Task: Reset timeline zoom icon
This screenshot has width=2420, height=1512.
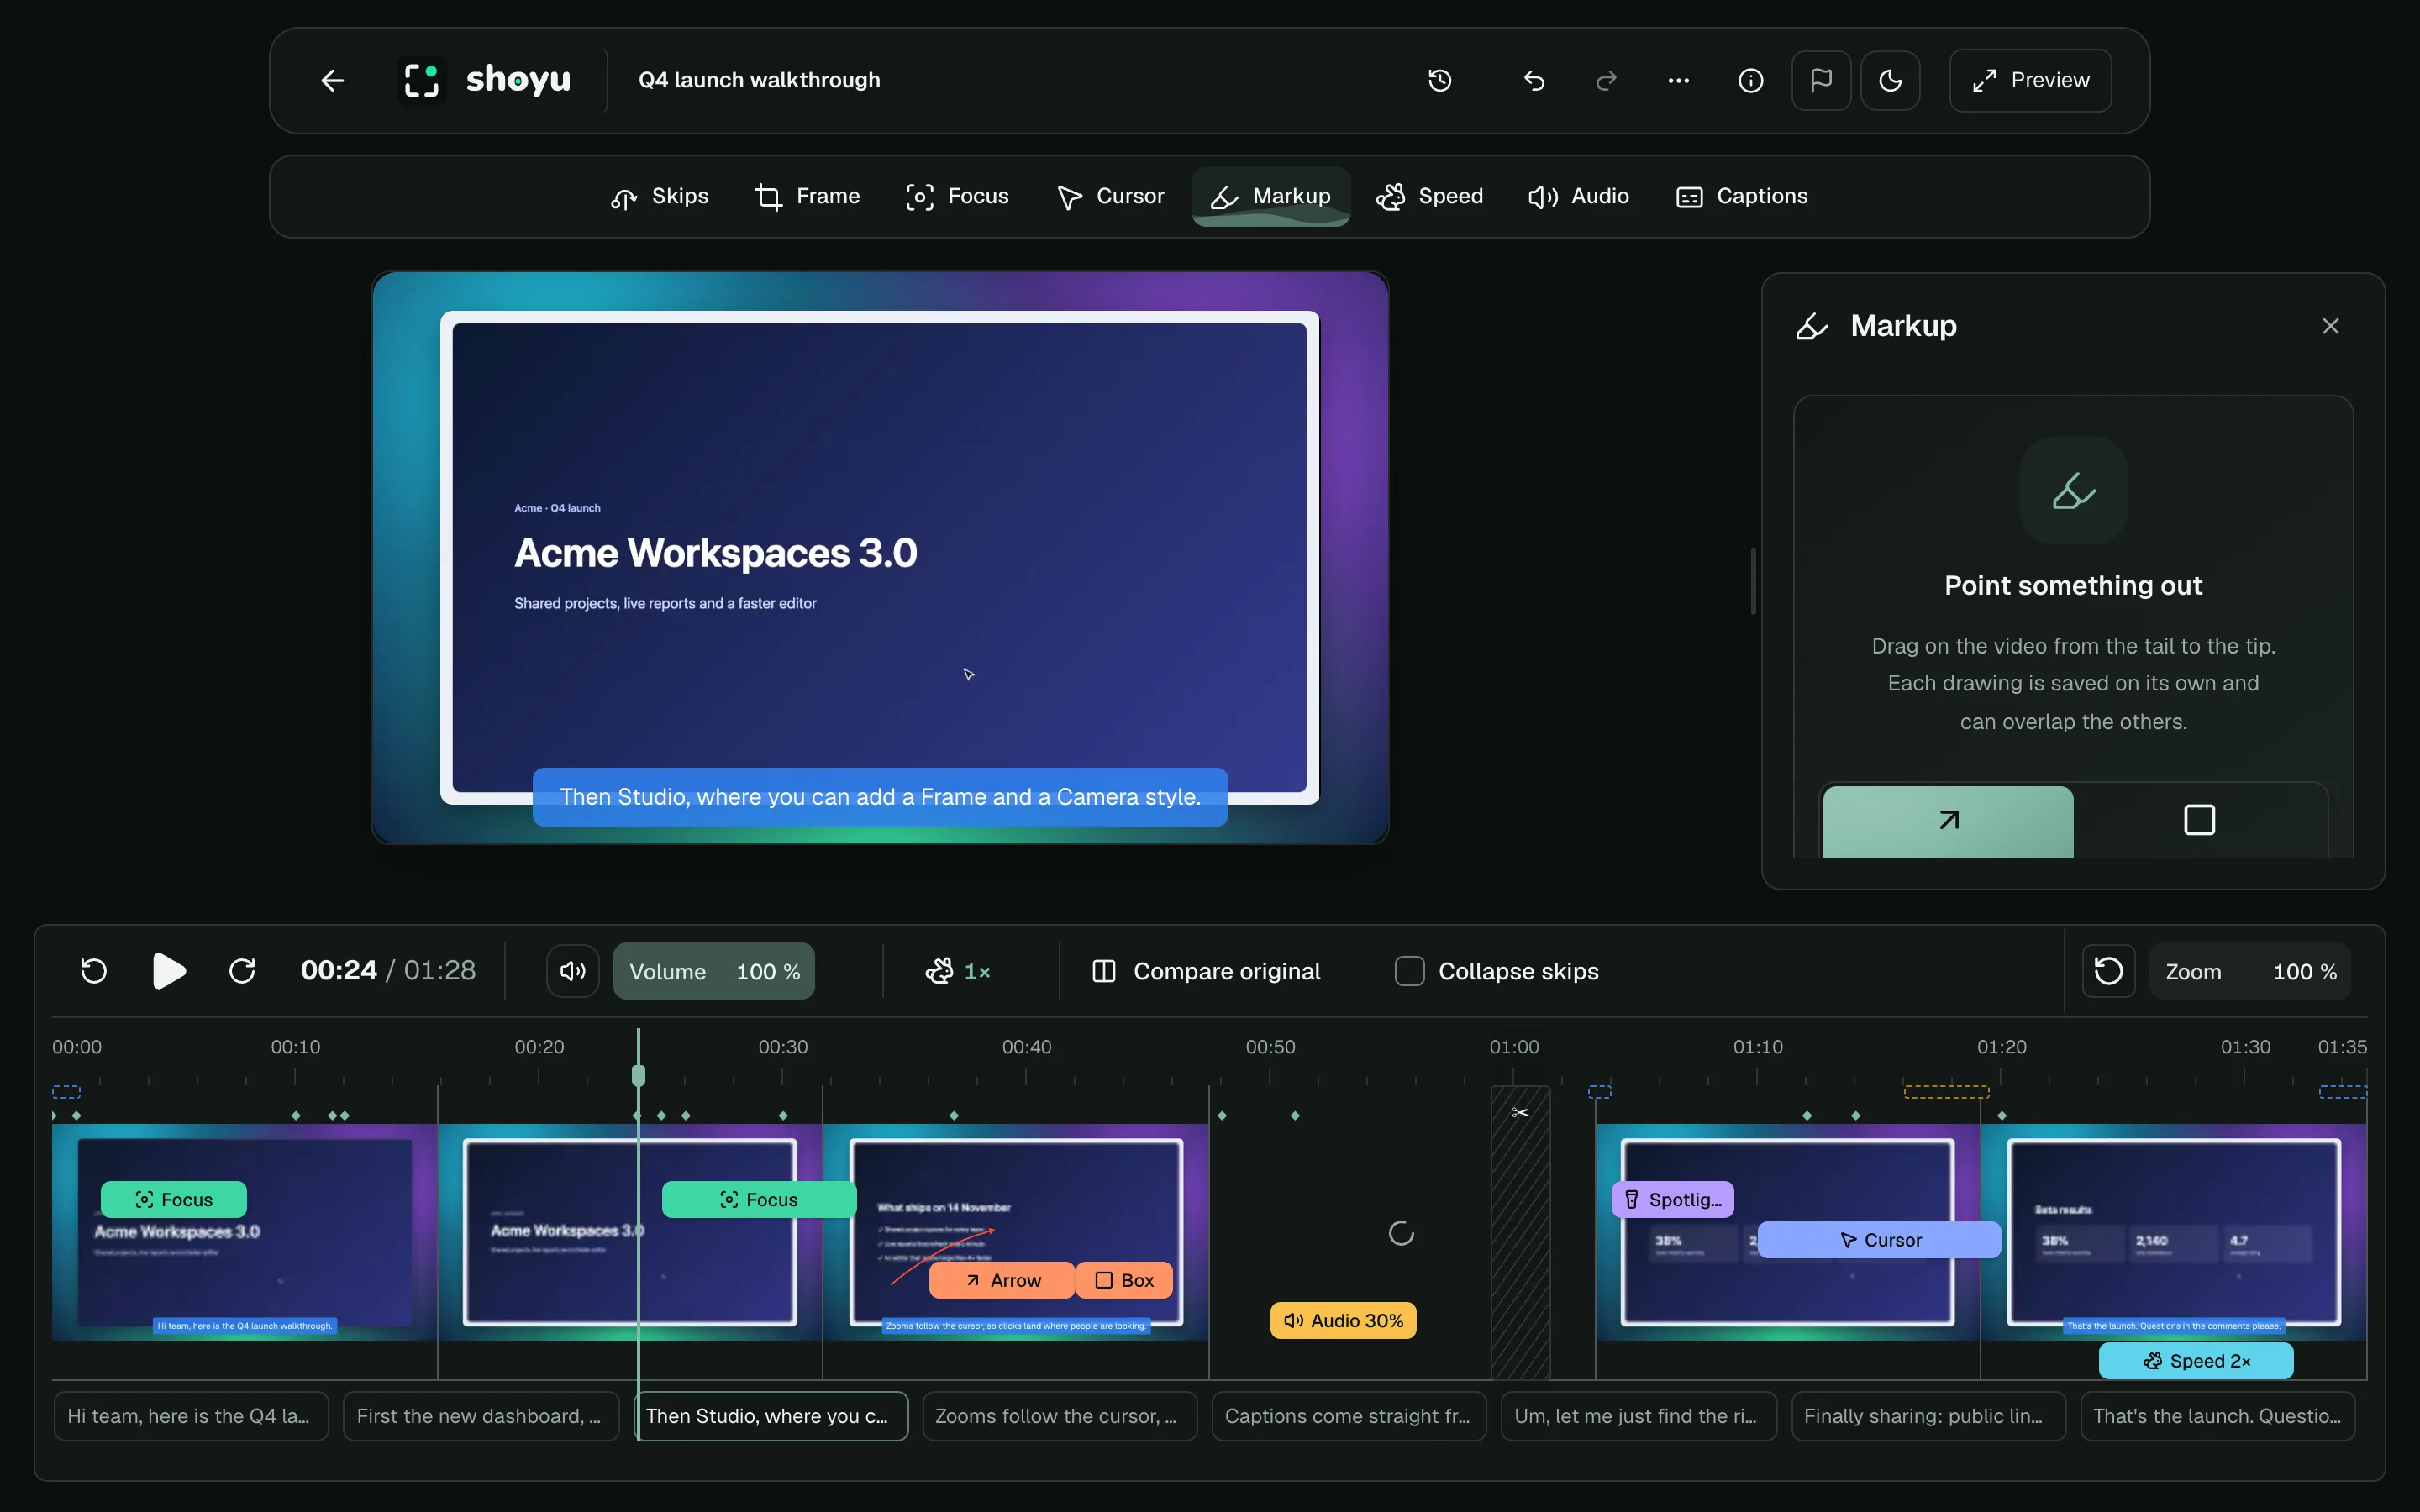Action: point(2108,971)
